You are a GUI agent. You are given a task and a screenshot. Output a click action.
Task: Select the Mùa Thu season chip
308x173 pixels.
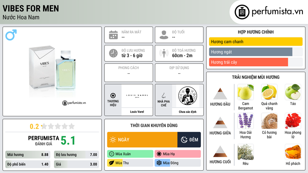(130, 163)
